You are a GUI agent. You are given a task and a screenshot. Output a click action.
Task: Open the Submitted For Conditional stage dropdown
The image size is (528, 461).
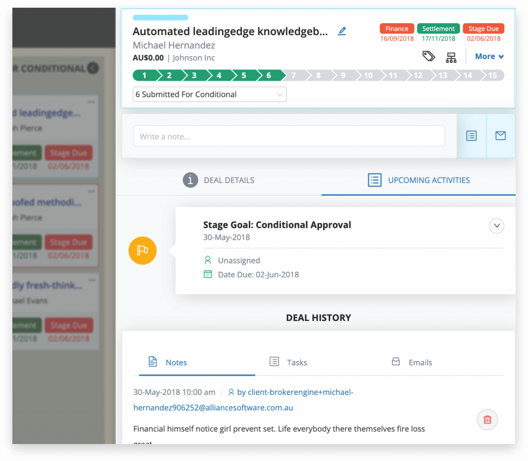point(209,94)
